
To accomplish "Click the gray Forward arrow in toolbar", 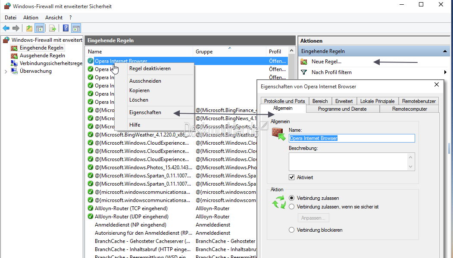I will click(x=16, y=28).
